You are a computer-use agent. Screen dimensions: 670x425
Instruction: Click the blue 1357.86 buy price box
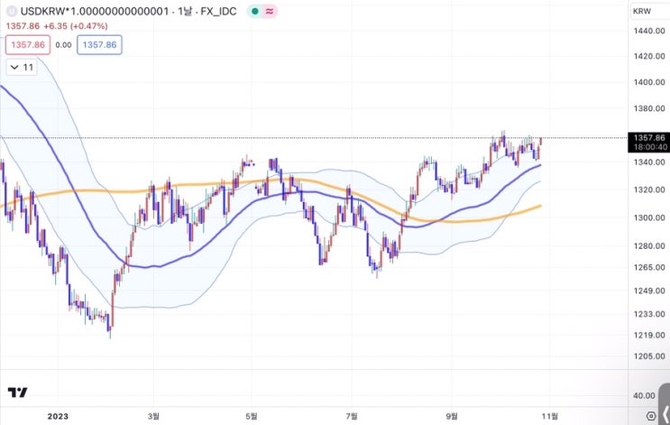99,45
